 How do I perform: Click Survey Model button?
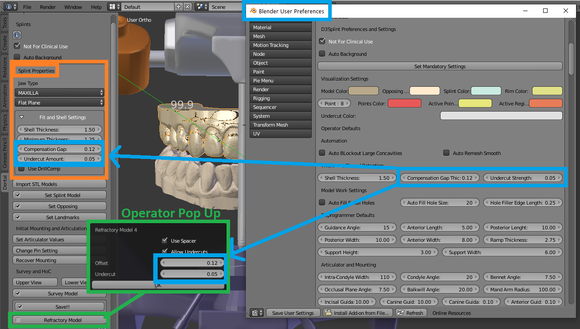60,294
